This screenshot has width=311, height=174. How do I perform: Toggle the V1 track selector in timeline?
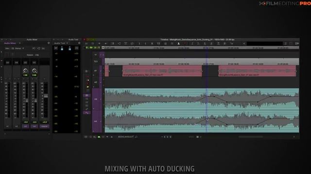(x=96, y=55)
